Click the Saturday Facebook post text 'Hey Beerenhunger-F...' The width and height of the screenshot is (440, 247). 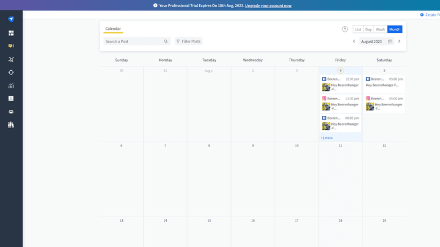(382, 85)
